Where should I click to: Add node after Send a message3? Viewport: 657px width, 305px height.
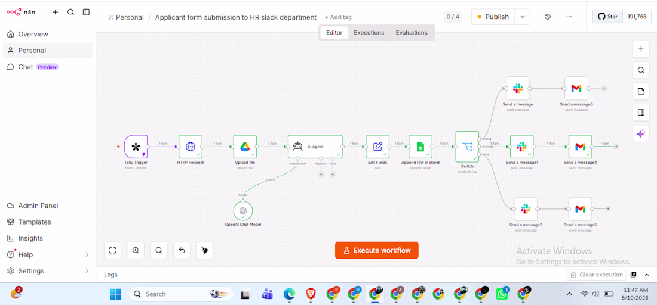coord(604,88)
